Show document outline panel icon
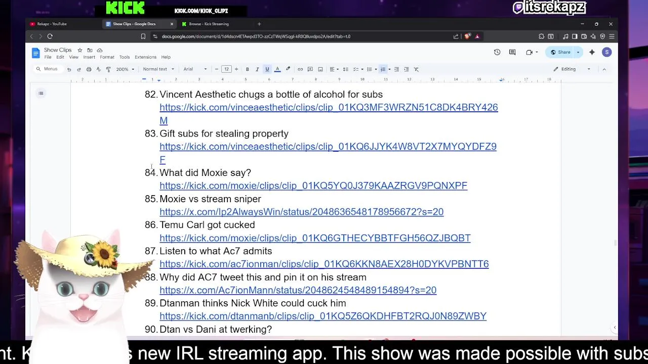Viewport: 648px width, 364px height. pyautogui.click(x=41, y=93)
